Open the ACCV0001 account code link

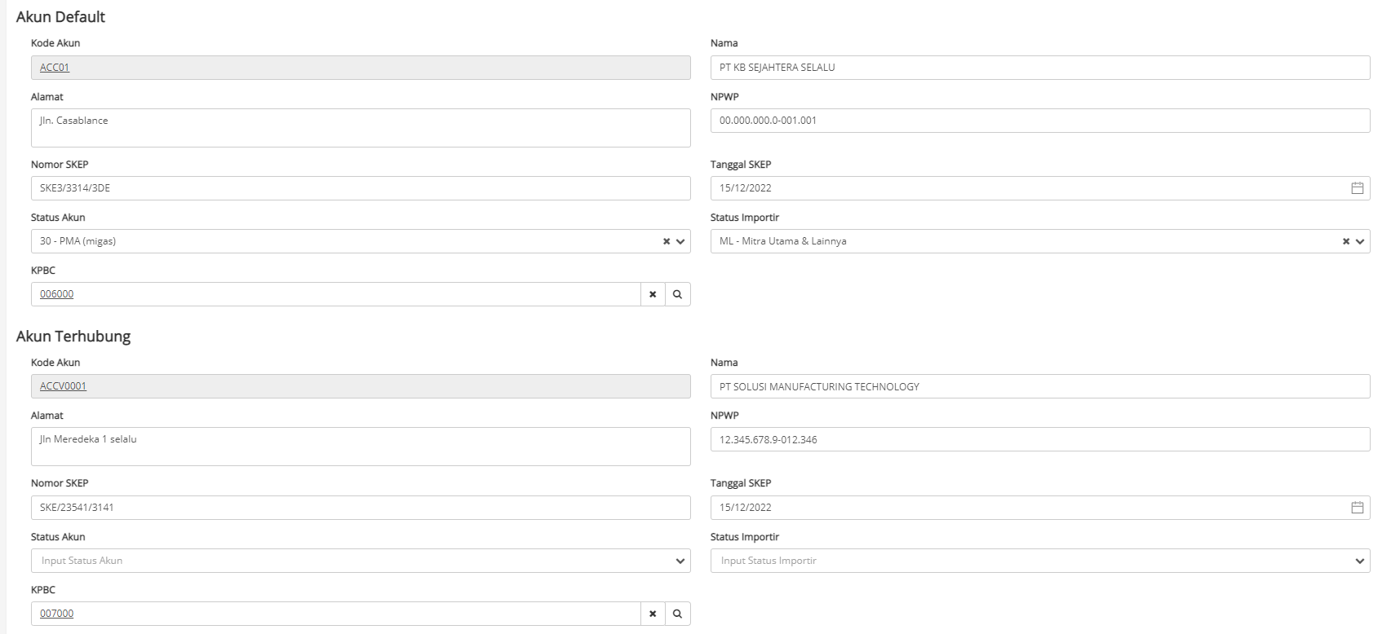point(63,386)
